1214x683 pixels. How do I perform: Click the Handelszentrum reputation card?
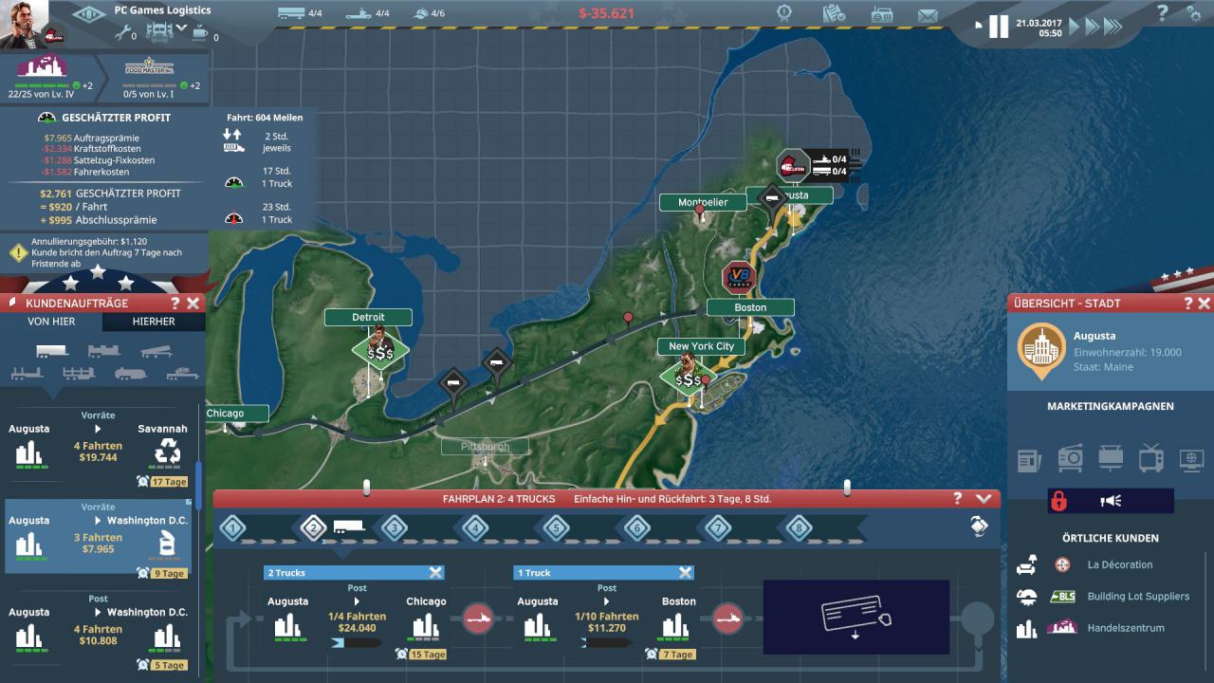pyautogui.click(x=49, y=77)
